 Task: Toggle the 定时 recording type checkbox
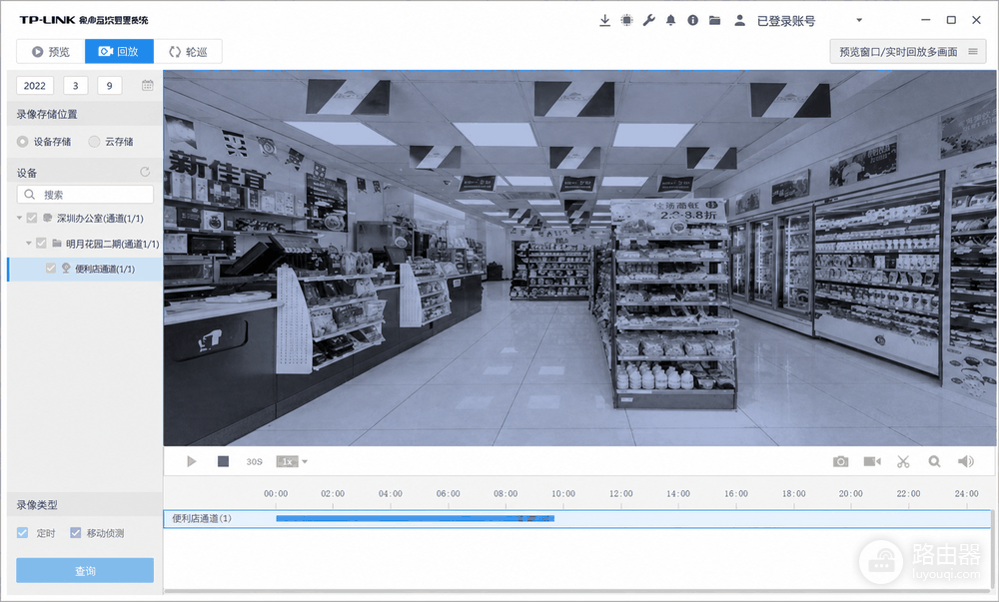click(x=22, y=533)
